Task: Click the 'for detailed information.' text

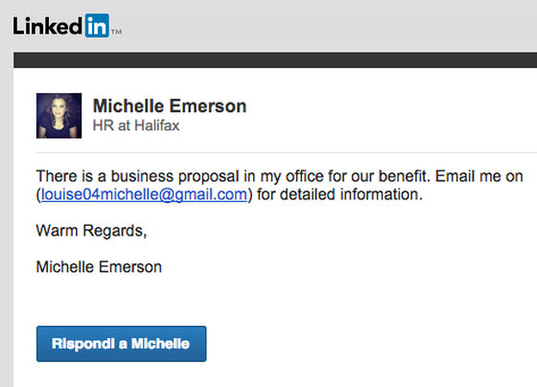Action: tap(339, 194)
